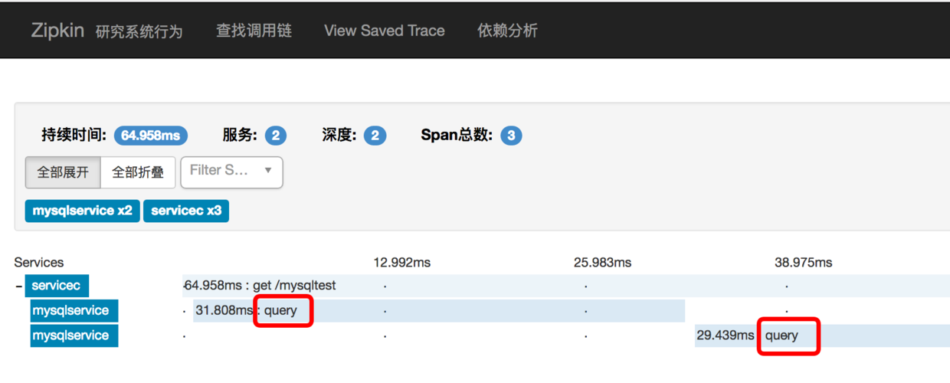
Task: Open the Filter Service dropdown
Action: point(231,172)
